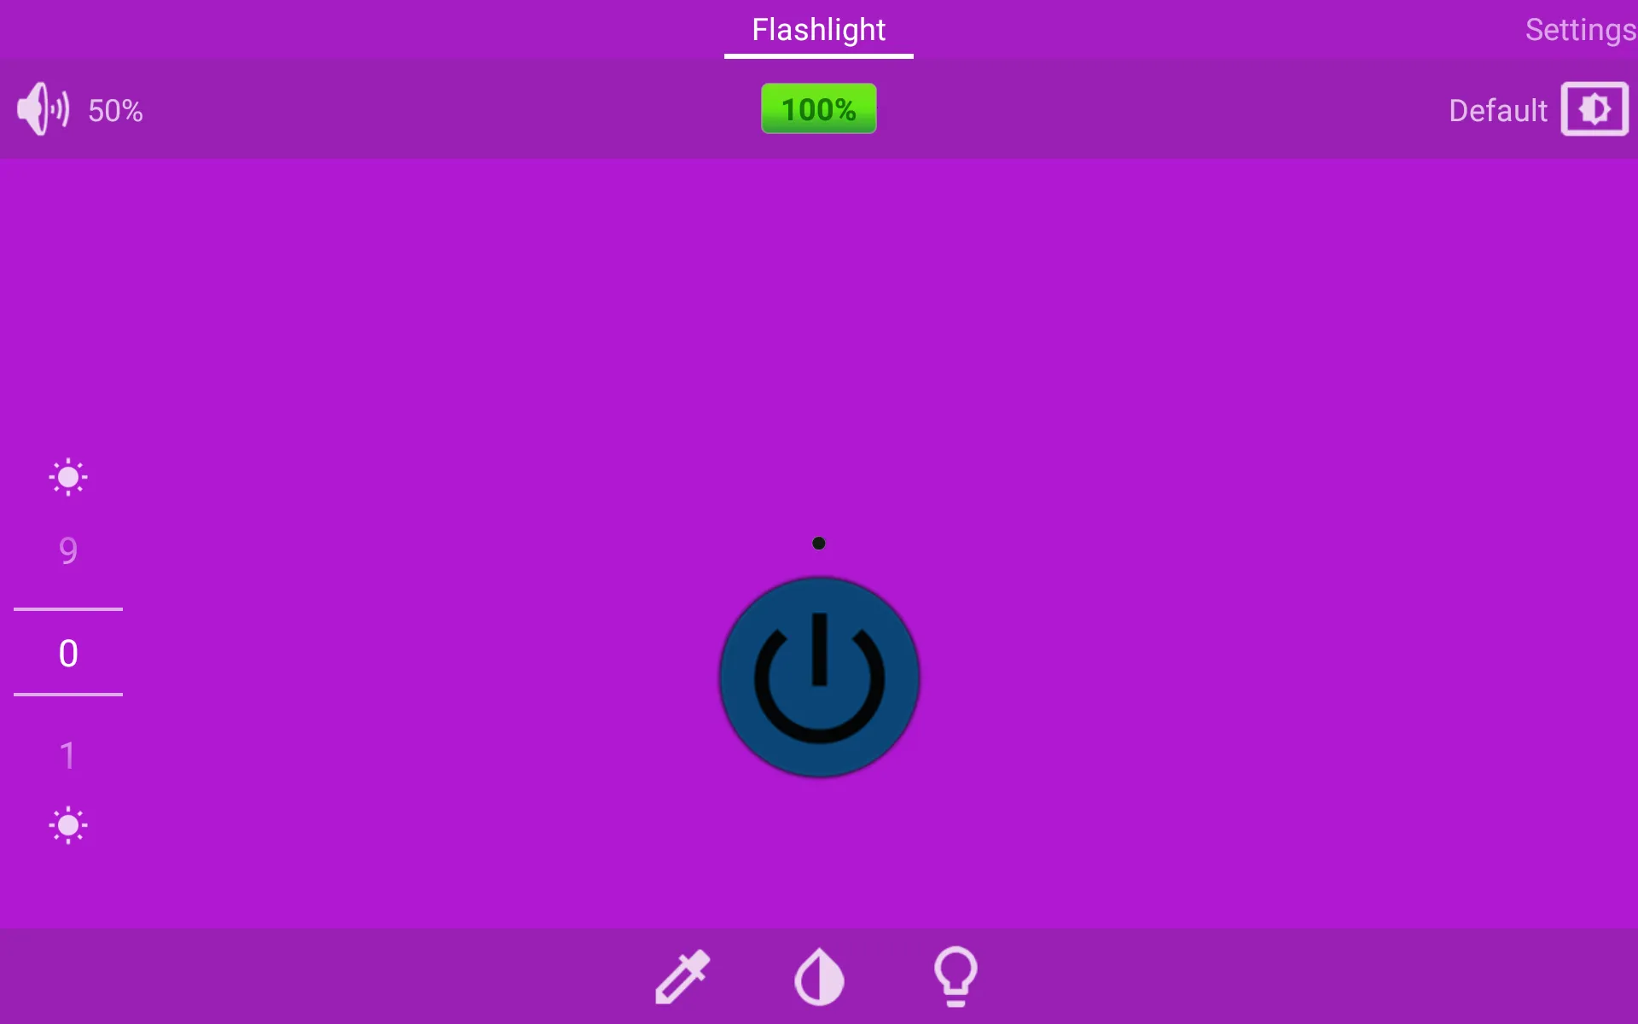This screenshot has width=1638, height=1024.
Task: Select brightness level 9 on sidebar
Action: pyautogui.click(x=67, y=550)
